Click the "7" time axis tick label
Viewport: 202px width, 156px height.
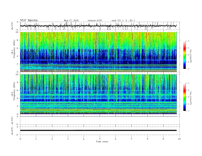tap(132, 139)
